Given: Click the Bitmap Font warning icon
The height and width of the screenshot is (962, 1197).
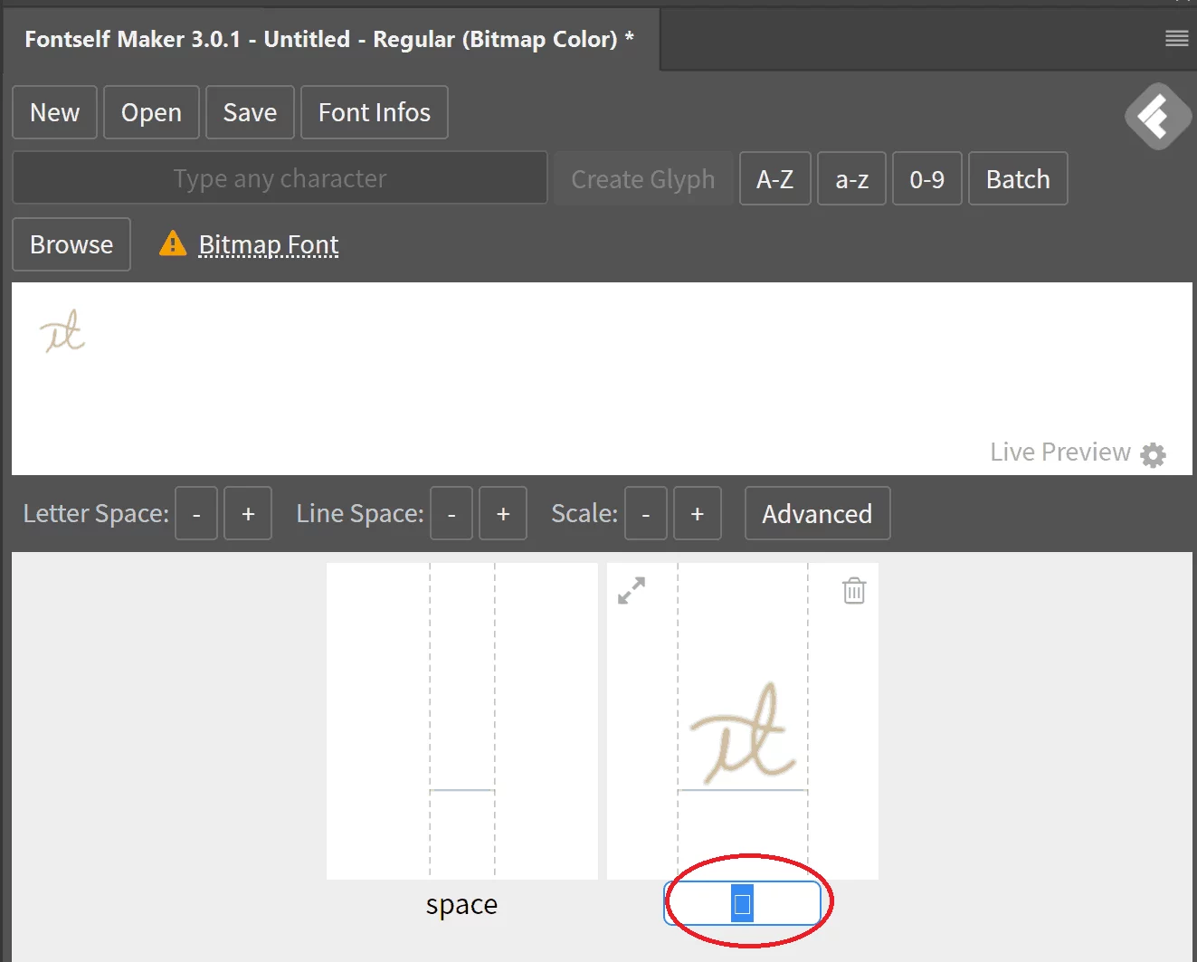Looking at the screenshot, I should 172,243.
